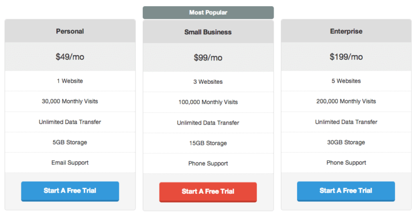Start the Personal plan free trial

tap(70, 191)
